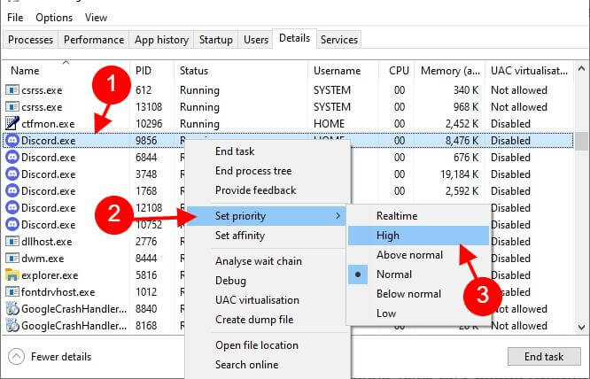Click the Discord icon for PID 6844
The image size is (590, 379).
pos(12,158)
